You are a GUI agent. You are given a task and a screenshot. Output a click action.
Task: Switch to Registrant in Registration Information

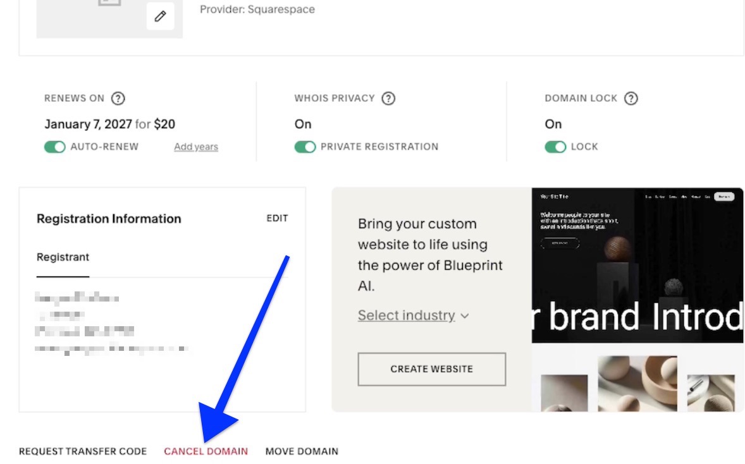point(63,257)
